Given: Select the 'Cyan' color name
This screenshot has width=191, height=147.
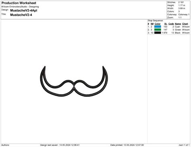Looking at the screenshot, I should point(177,27).
